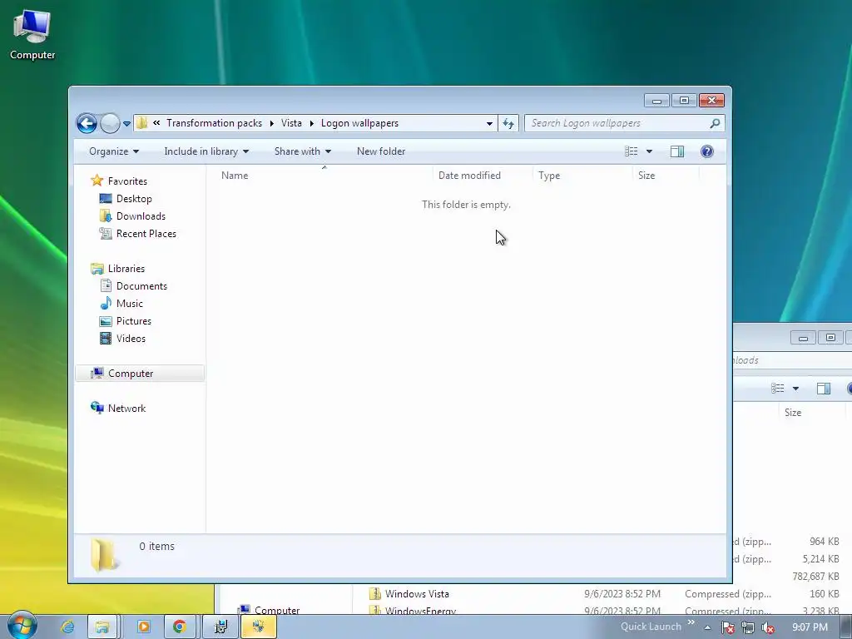Toggle the preview pane button
Image resolution: width=852 pixels, height=639 pixels.
(677, 151)
